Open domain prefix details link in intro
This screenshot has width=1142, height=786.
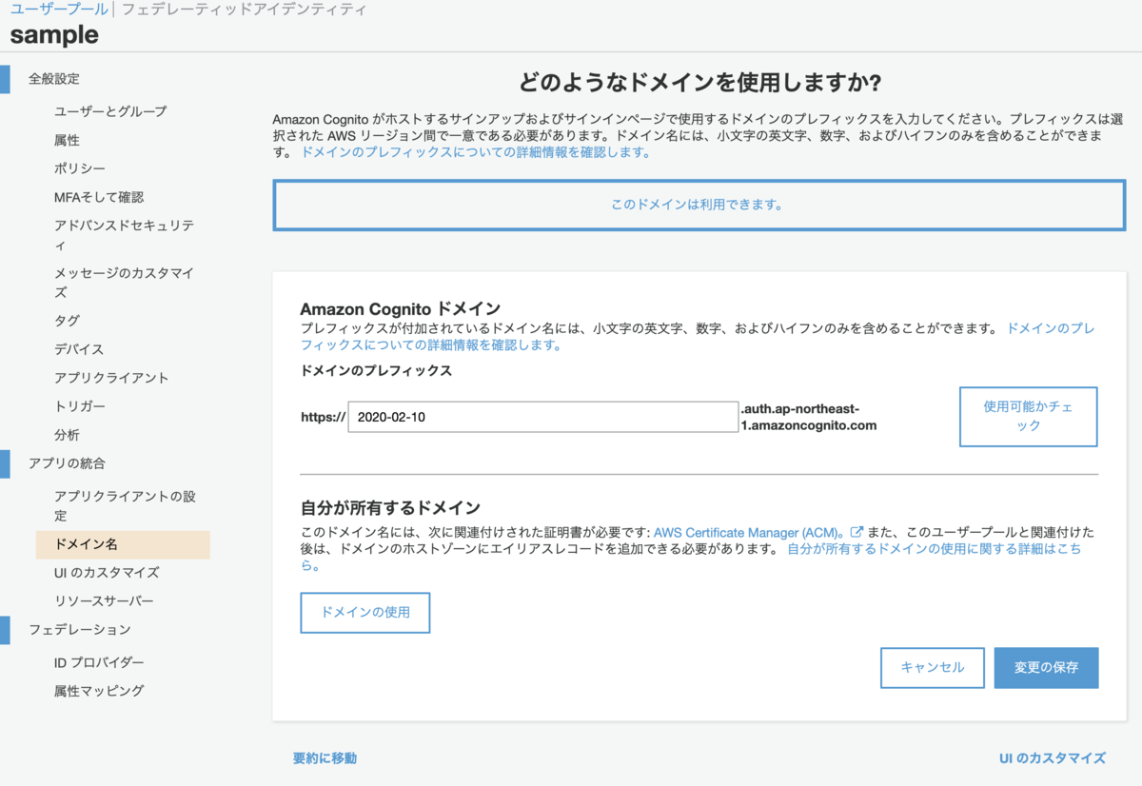pyautogui.click(x=476, y=152)
